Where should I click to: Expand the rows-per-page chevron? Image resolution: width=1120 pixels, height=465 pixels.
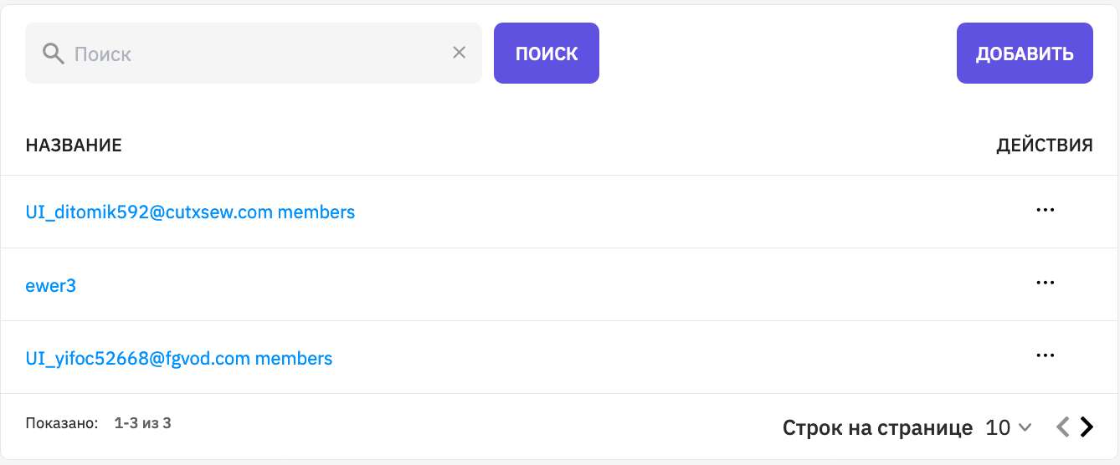(1025, 428)
